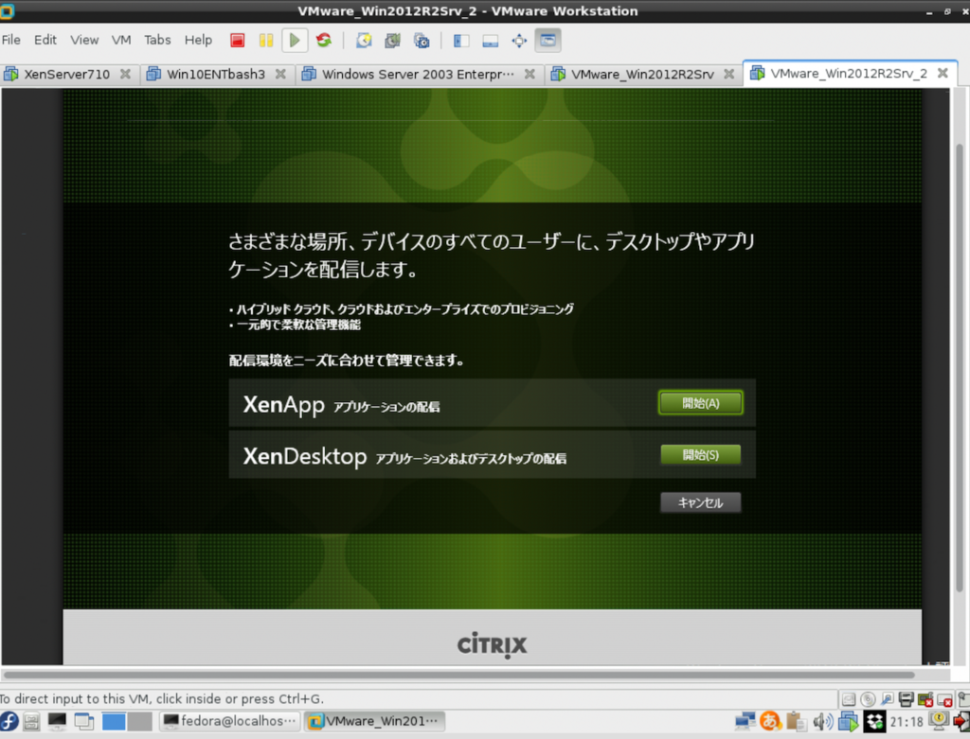This screenshot has width=970, height=739.
Task: Click the sound card disconnected status icon
Action: coord(925,699)
